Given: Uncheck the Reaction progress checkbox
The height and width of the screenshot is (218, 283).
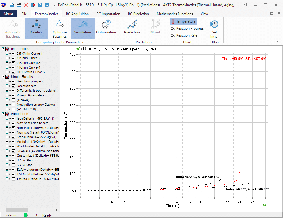Looking at the screenshot, I should point(13,81).
